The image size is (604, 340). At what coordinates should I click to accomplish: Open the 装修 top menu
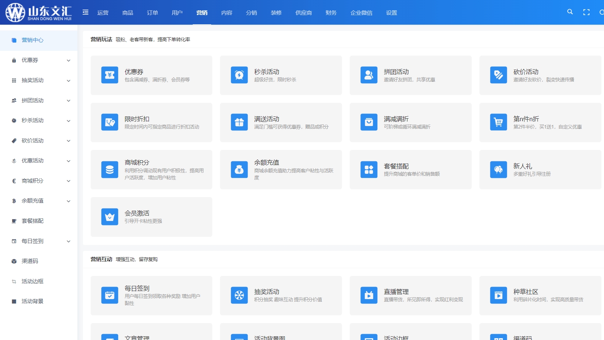[276, 13]
